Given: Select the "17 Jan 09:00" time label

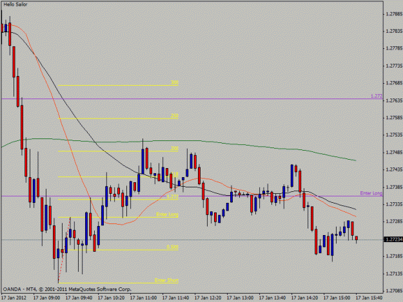Looking at the screenshot, I should point(47,298).
